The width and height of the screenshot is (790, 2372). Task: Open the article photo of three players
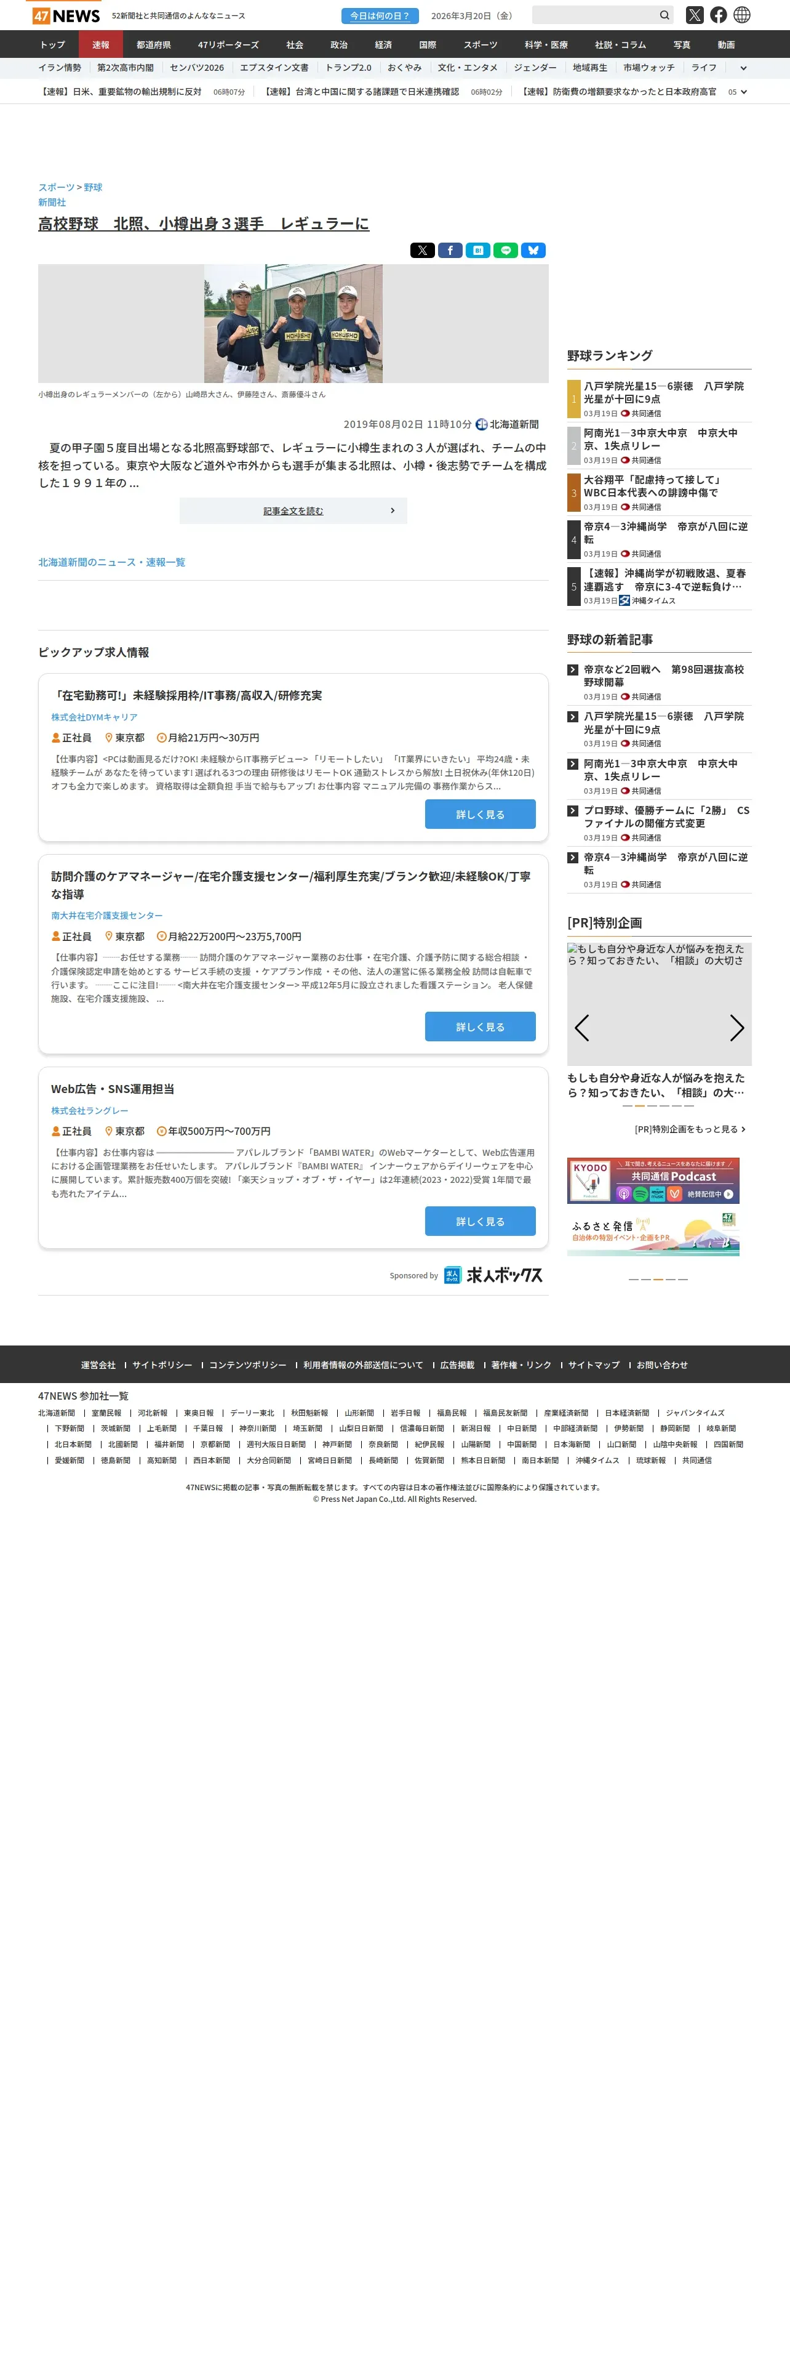point(293,323)
